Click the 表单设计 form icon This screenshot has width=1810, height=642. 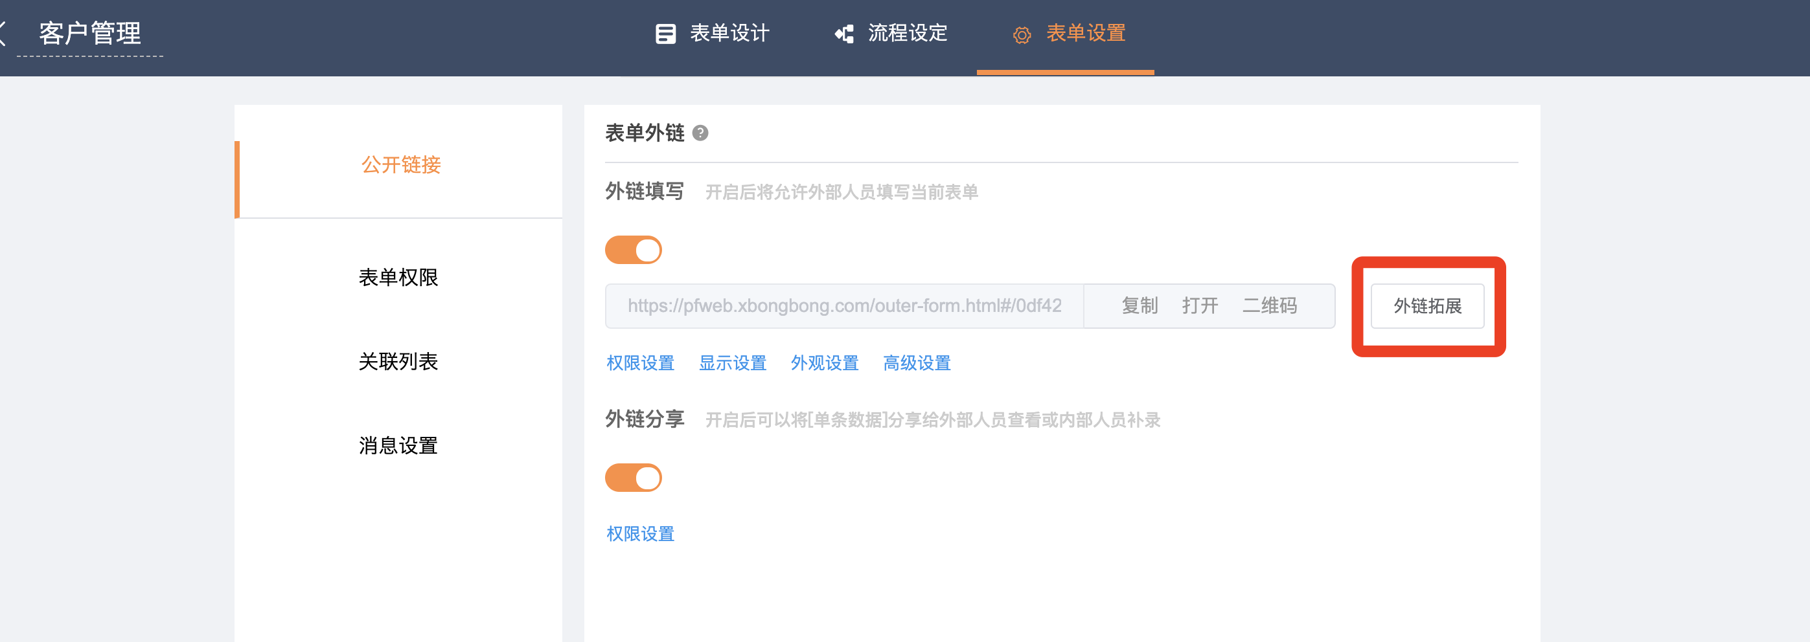coord(665,34)
